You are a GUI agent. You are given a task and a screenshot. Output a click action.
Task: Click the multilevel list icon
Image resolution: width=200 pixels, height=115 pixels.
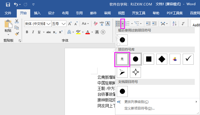tap(137, 24)
